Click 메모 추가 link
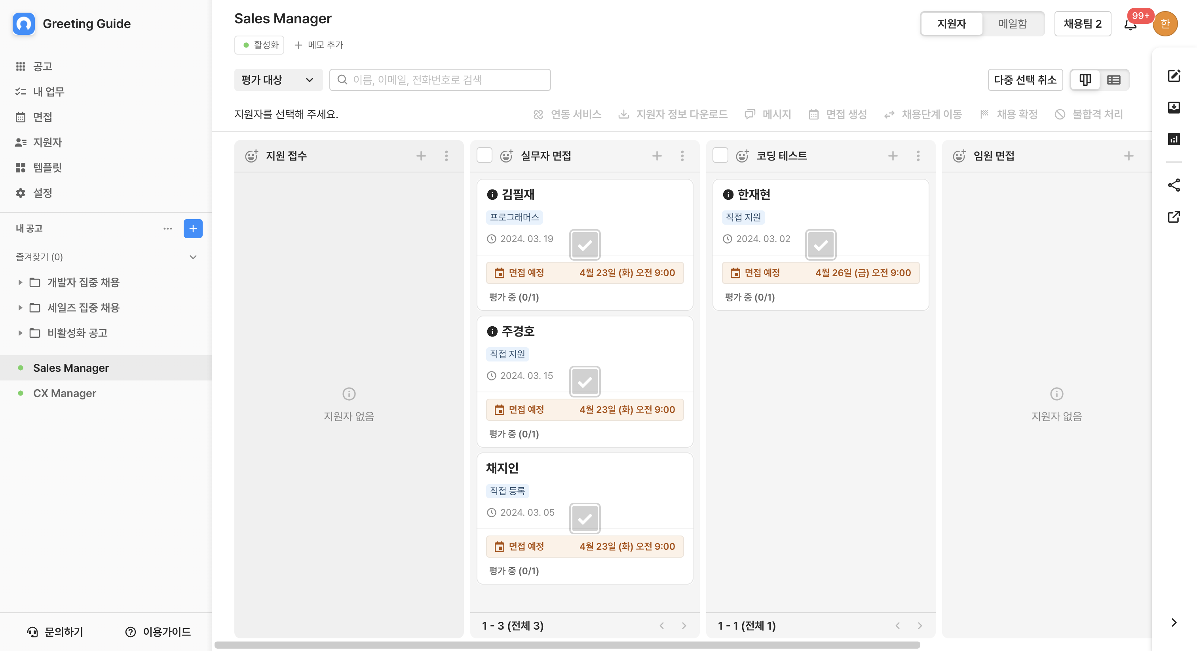The width and height of the screenshot is (1197, 651). (319, 45)
